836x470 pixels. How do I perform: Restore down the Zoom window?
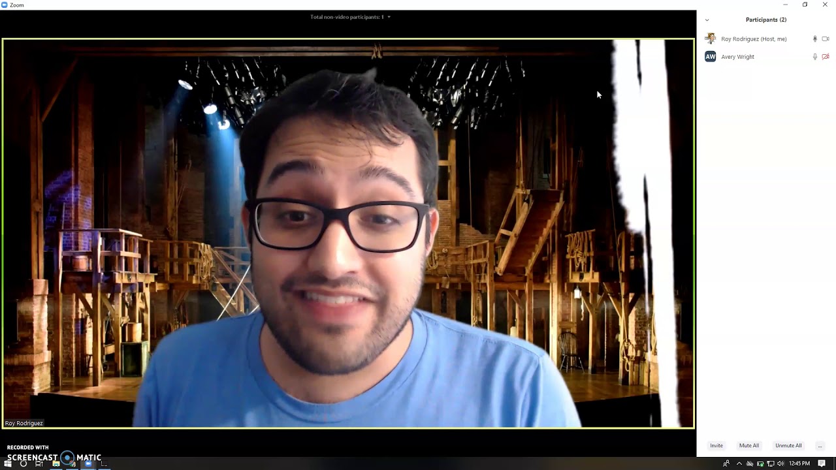click(x=805, y=5)
